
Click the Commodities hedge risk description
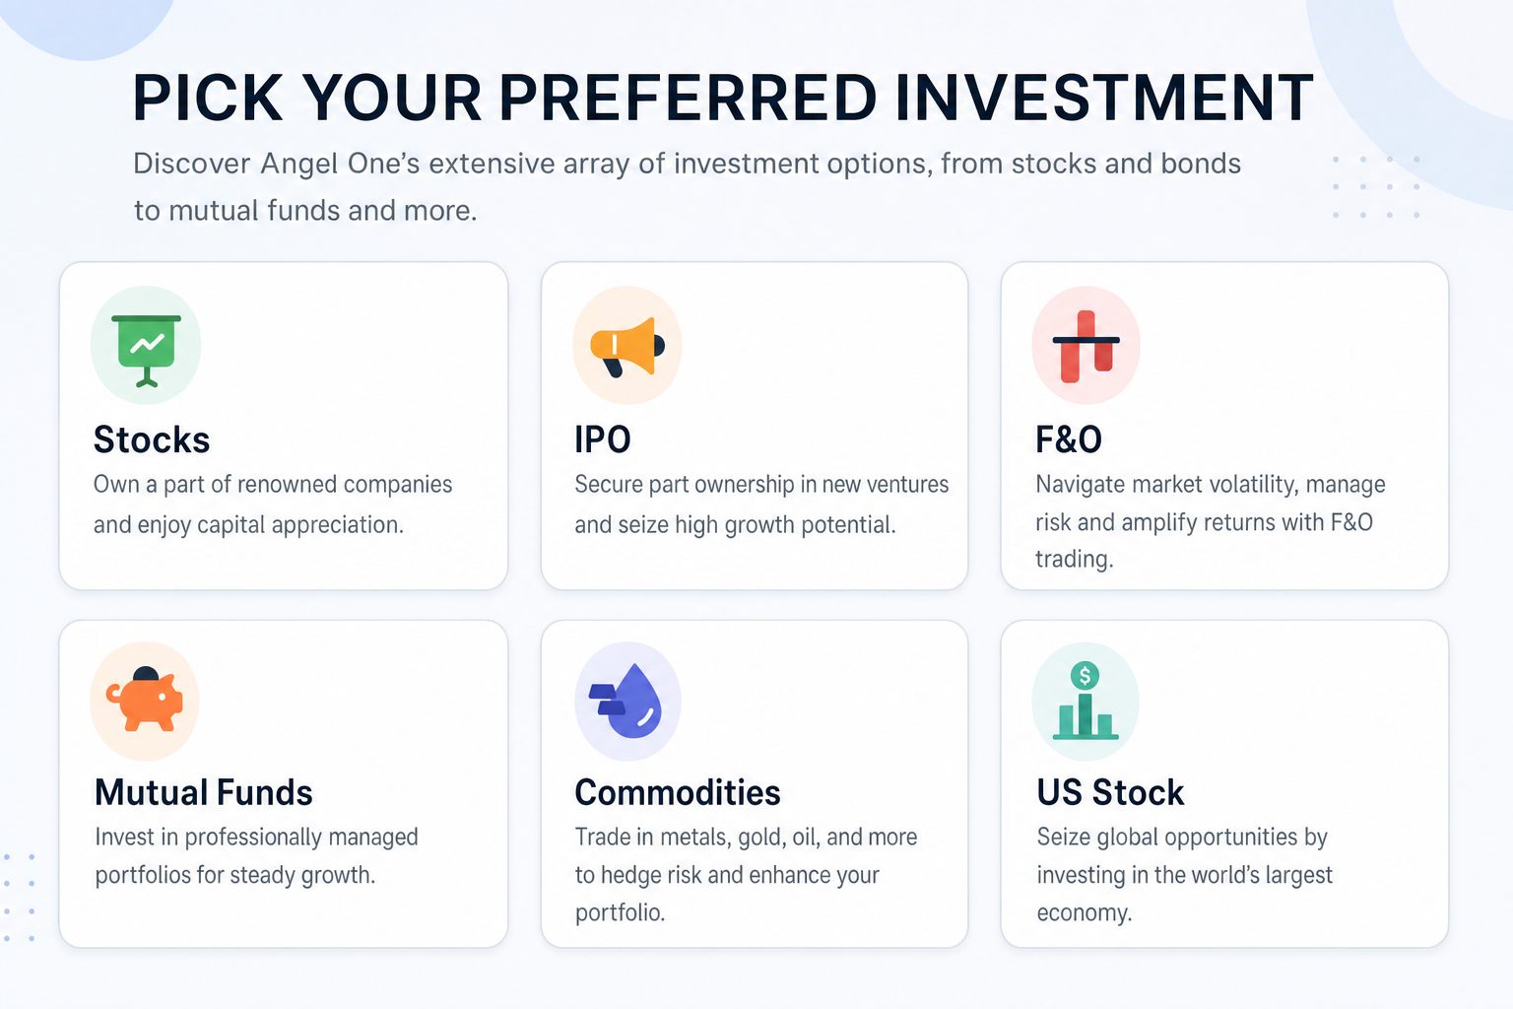746,874
